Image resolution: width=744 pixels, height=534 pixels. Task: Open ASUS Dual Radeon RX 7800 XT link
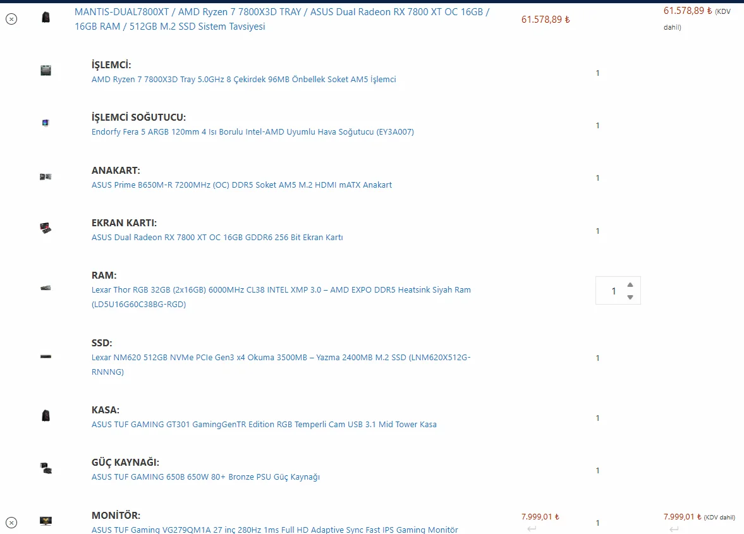coord(217,237)
